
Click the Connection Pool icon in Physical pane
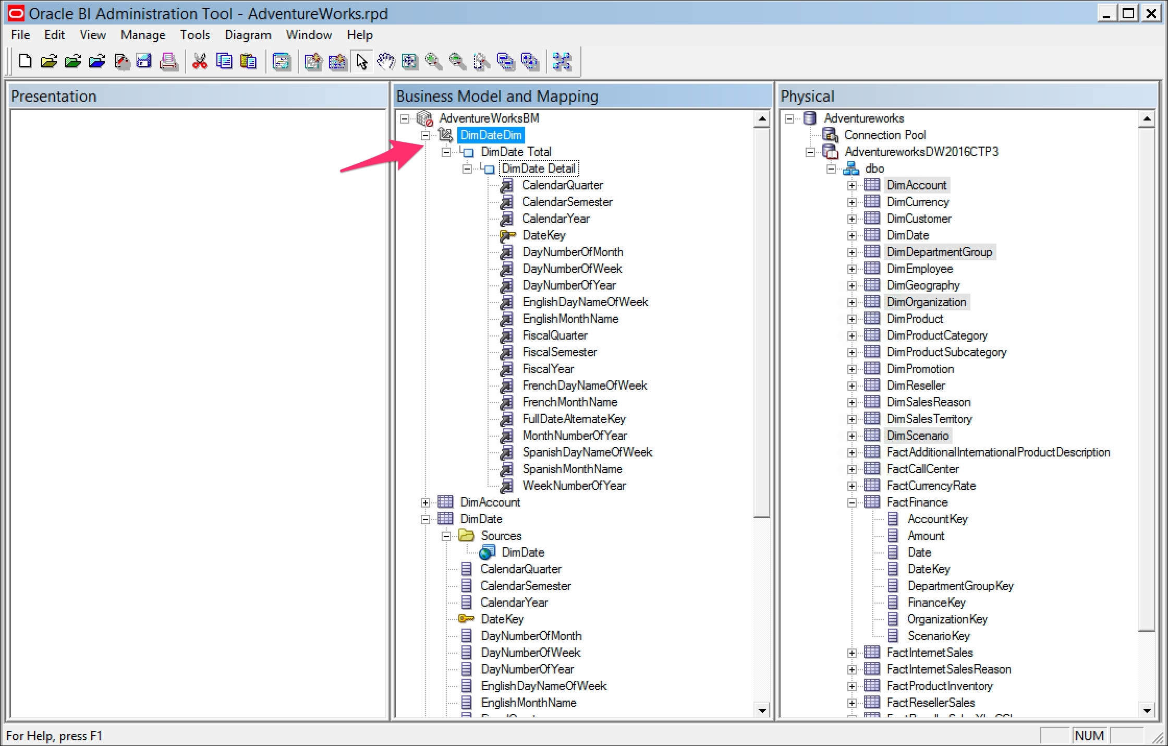pos(830,135)
